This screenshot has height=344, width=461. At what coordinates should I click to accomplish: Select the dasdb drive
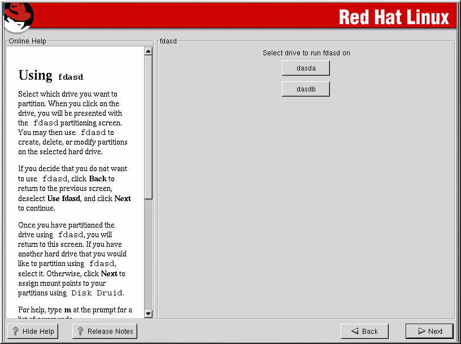coord(305,88)
